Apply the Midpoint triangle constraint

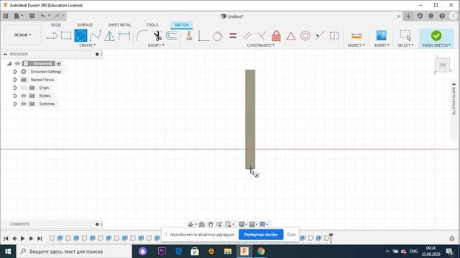pos(290,37)
